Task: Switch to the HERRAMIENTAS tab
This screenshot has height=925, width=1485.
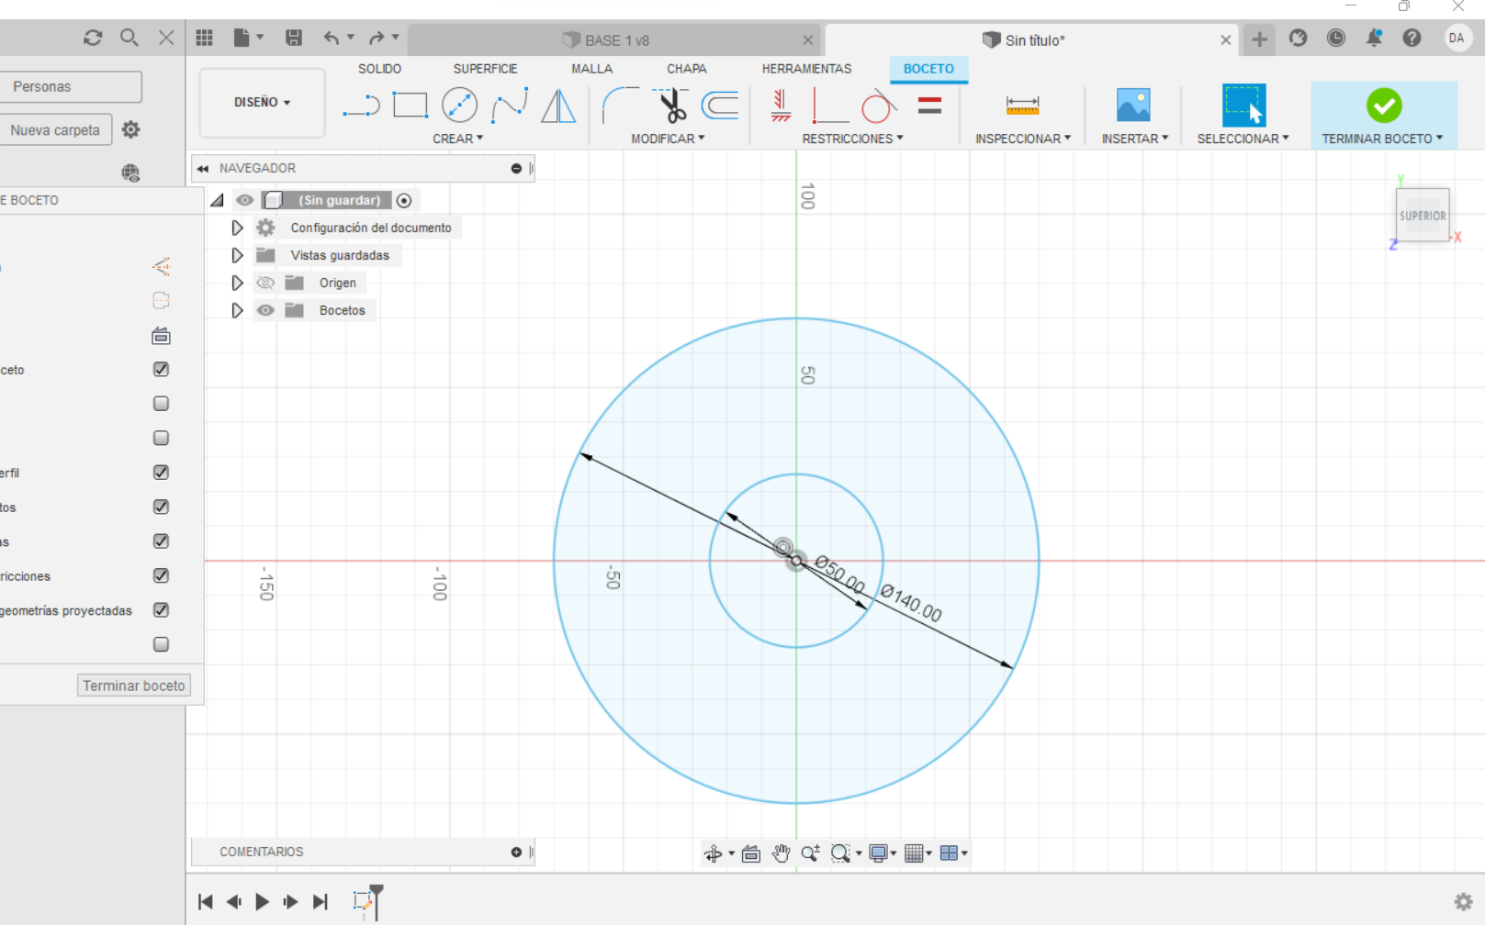Action: point(806,69)
